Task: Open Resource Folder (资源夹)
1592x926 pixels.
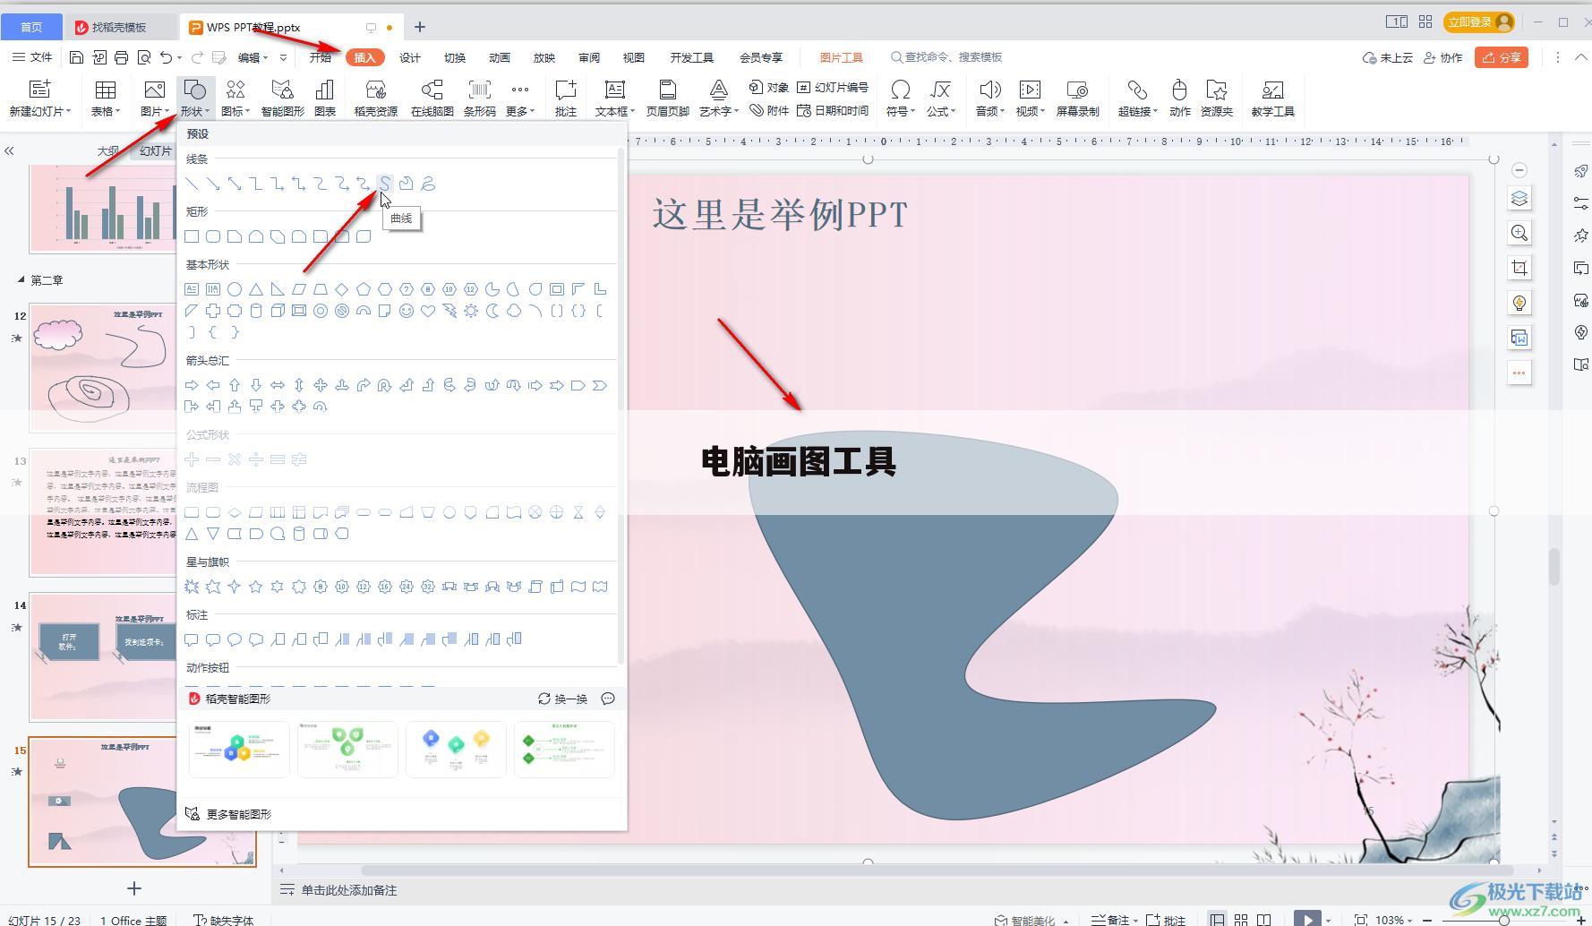Action: coord(1217,99)
